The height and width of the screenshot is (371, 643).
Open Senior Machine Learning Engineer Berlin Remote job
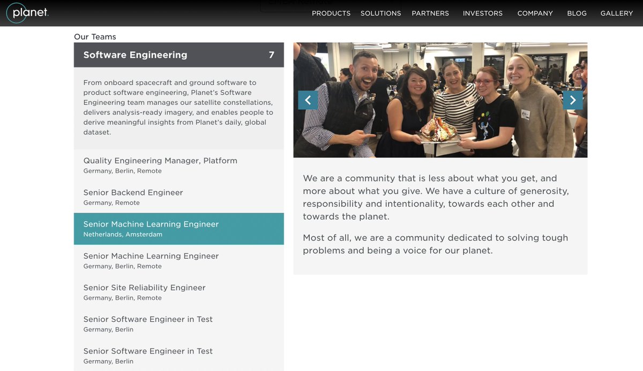179,260
